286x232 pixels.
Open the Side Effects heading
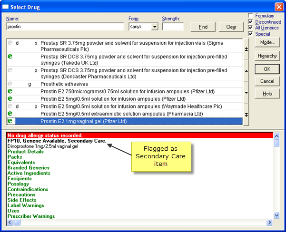click(21, 200)
